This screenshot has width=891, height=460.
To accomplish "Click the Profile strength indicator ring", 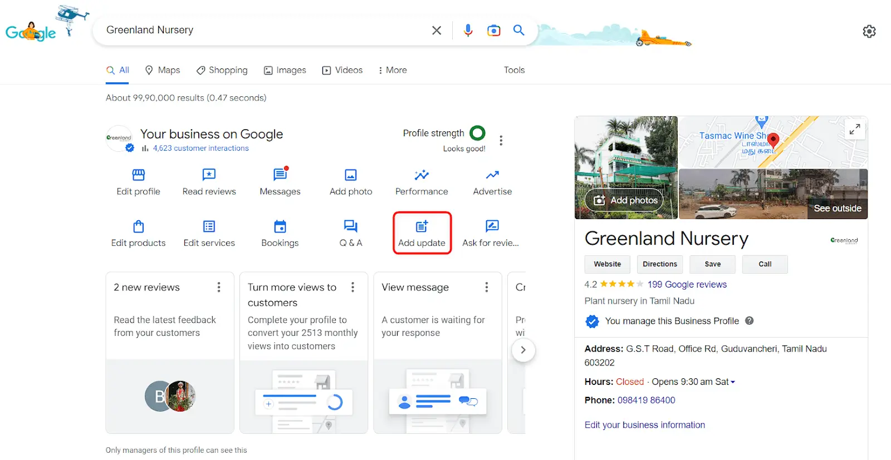I will coord(477,133).
